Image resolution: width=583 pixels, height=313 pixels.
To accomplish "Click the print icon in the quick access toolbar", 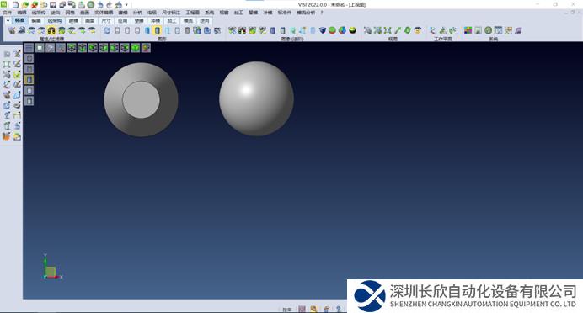I will (x=81, y=5).
